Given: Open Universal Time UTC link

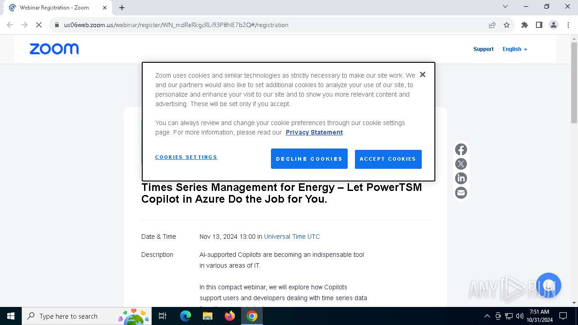Looking at the screenshot, I should [x=292, y=237].
